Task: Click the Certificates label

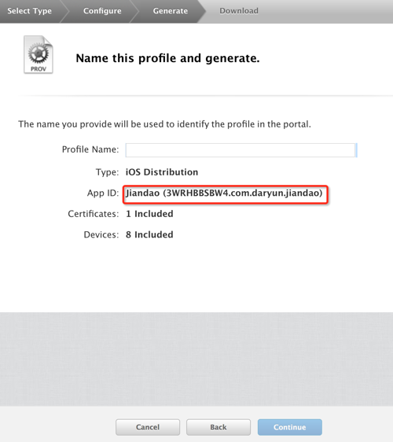Action: 94,214
